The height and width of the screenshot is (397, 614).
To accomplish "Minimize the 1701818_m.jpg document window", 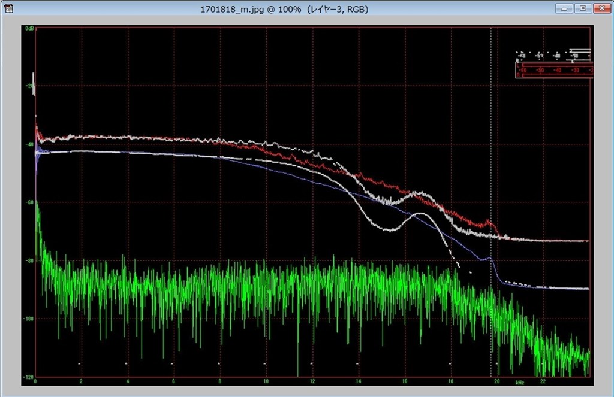I will [x=564, y=8].
